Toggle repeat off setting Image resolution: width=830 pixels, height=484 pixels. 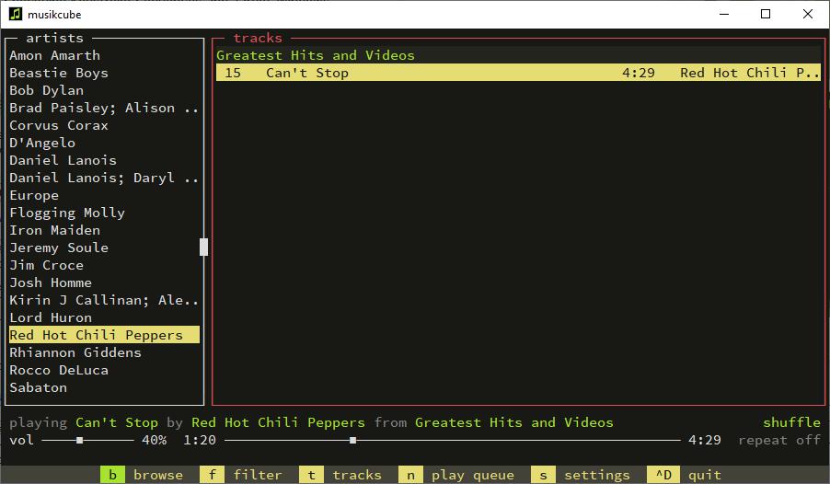pos(779,440)
